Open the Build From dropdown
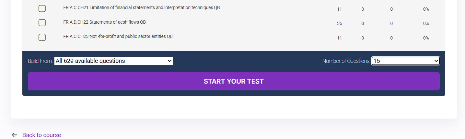Image resolution: width=465 pixels, height=139 pixels. pos(113,61)
